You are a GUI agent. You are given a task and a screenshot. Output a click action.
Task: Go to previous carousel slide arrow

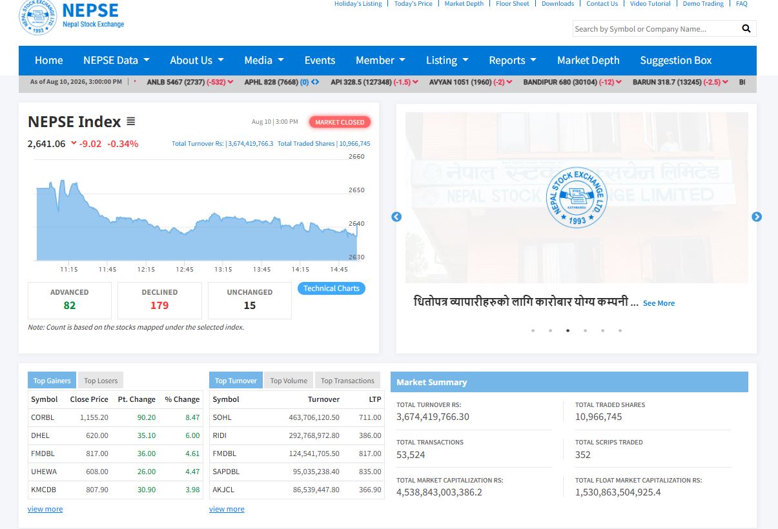pyautogui.click(x=396, y=217)
